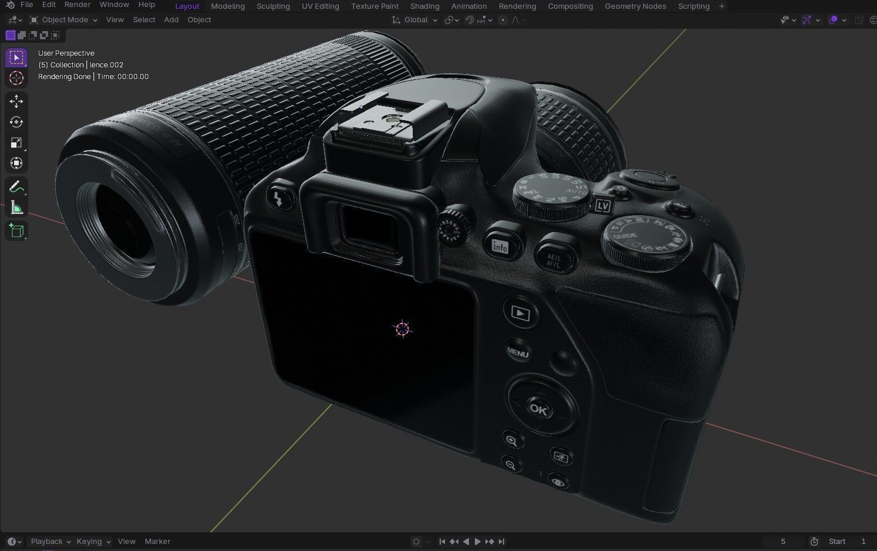This screenshot has width=877, height=551.
Task: Toggle gizmo visibility
Action: [807, 20]
